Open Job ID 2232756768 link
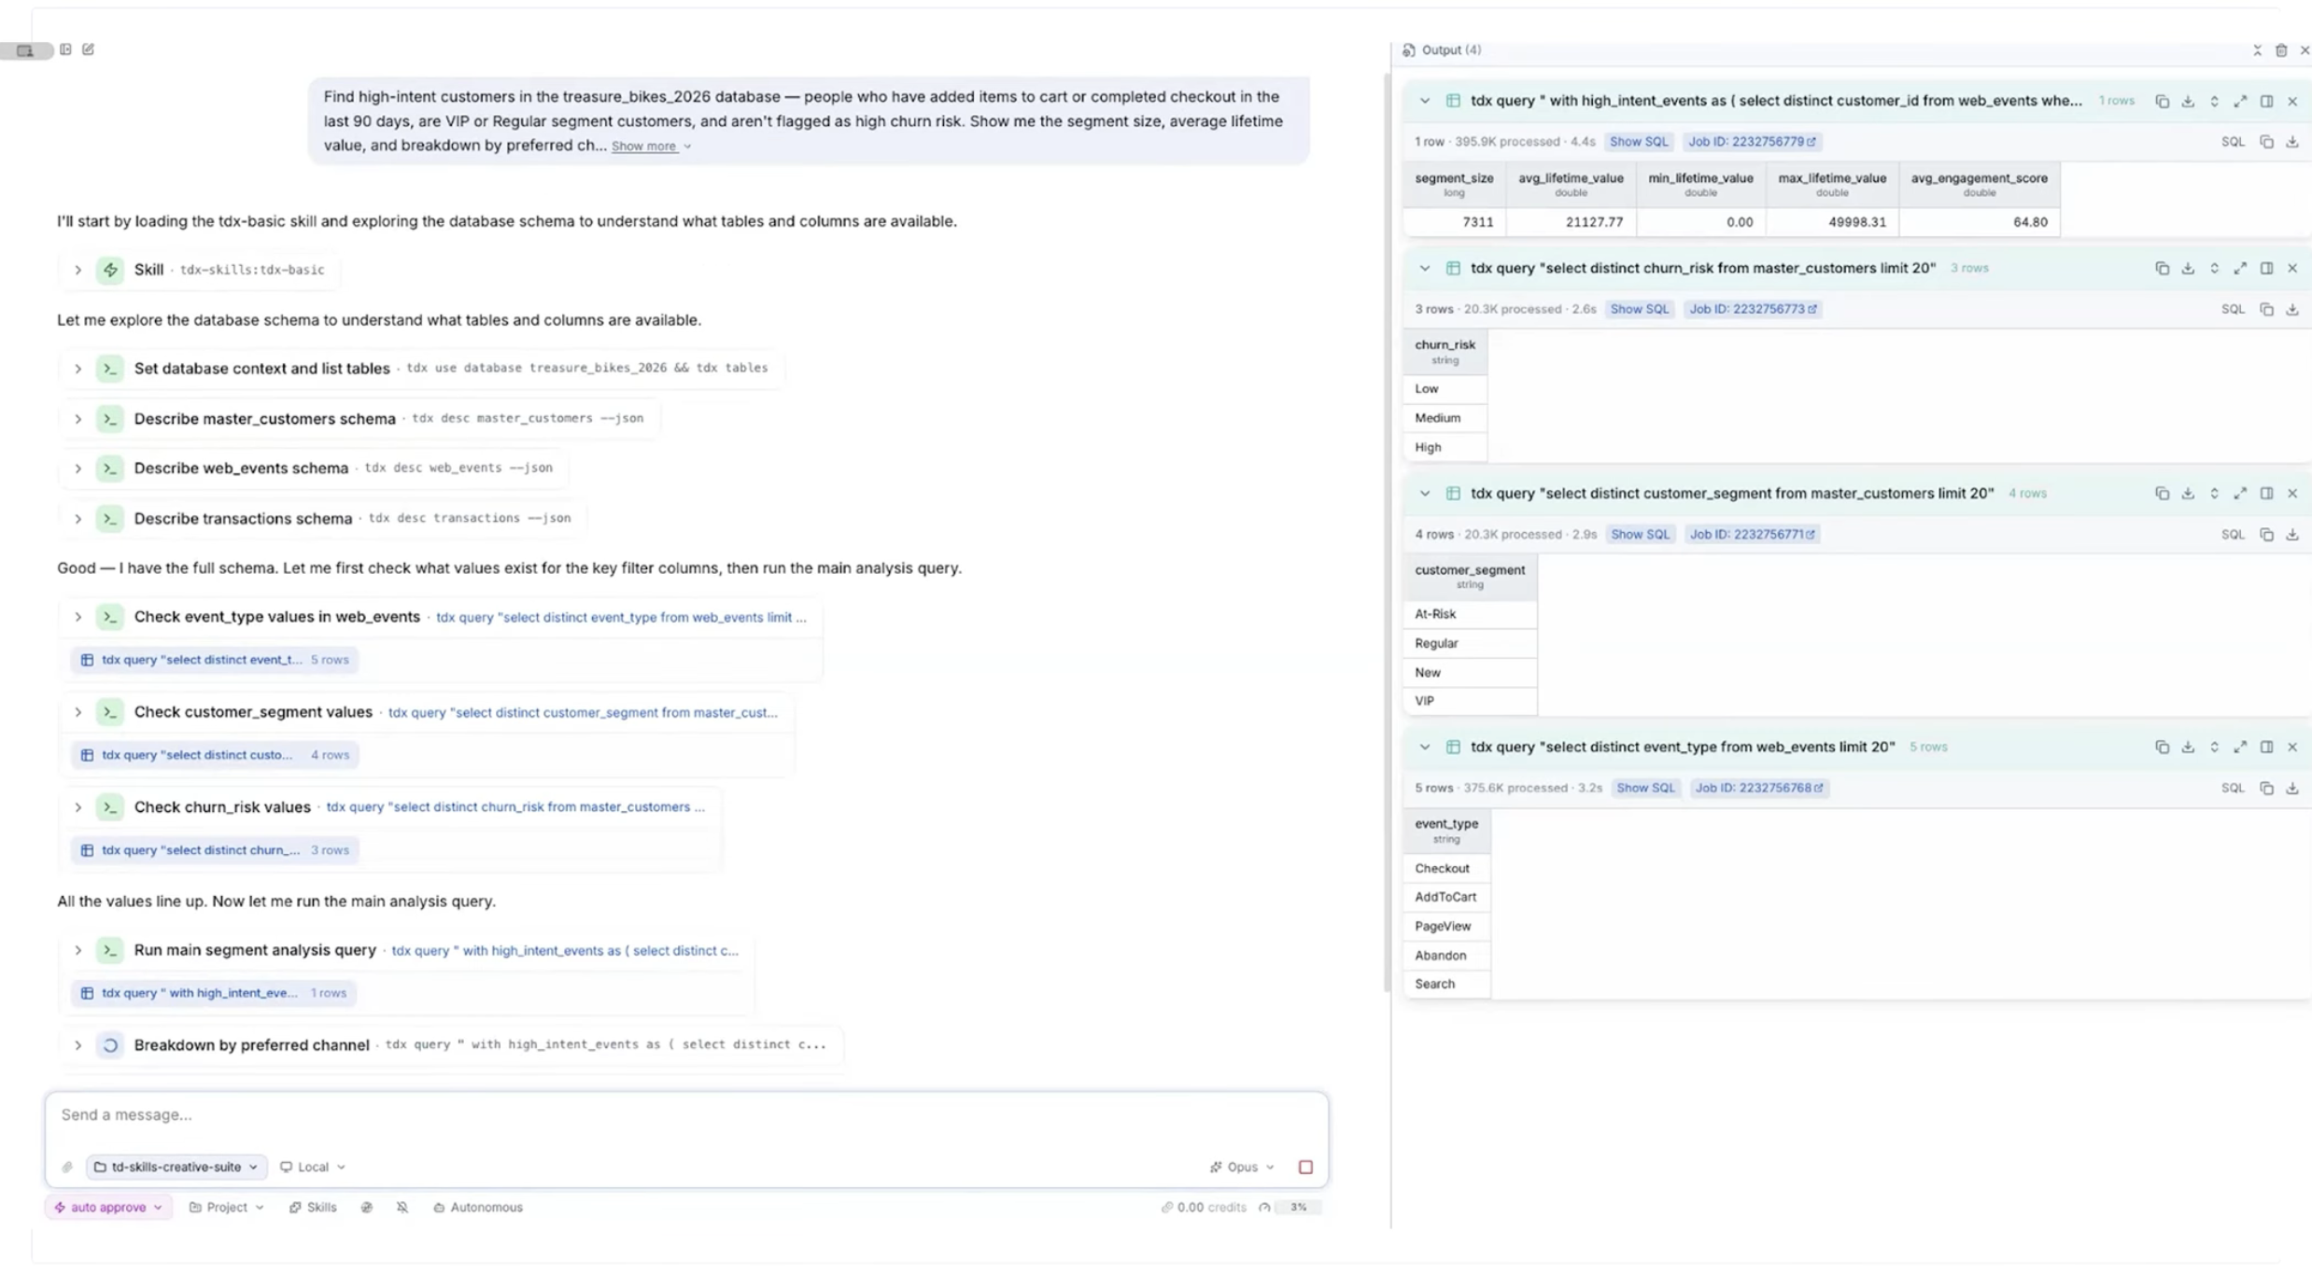The height and width of the screenshot is (1273, 2312). click(1758, 788)
